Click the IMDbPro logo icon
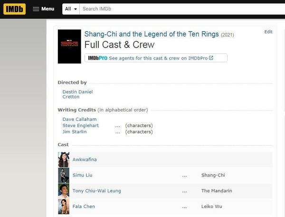The width and height of the screenshot is (285, 217). click(x=97, y=58)
